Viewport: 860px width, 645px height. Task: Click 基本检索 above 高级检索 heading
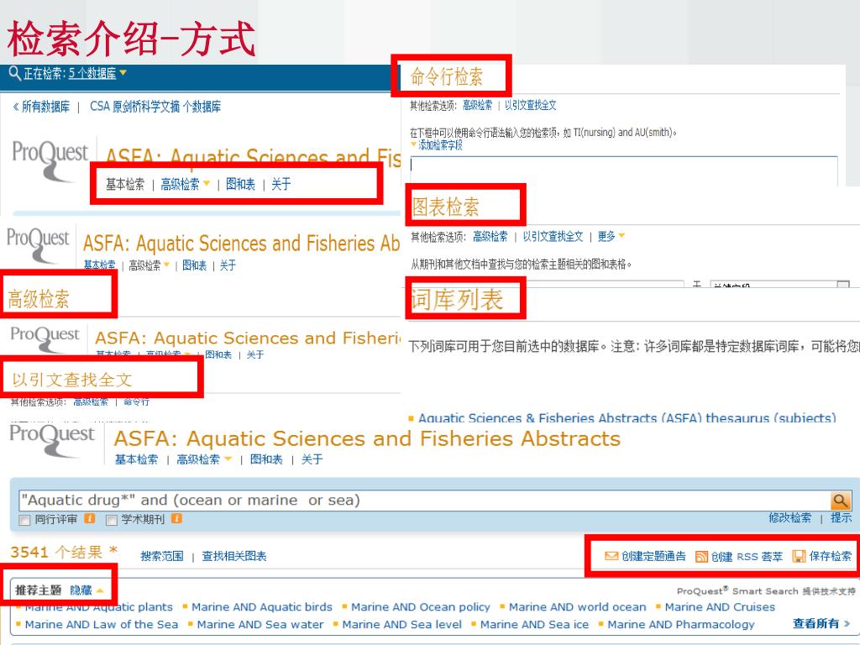point(100,265)
